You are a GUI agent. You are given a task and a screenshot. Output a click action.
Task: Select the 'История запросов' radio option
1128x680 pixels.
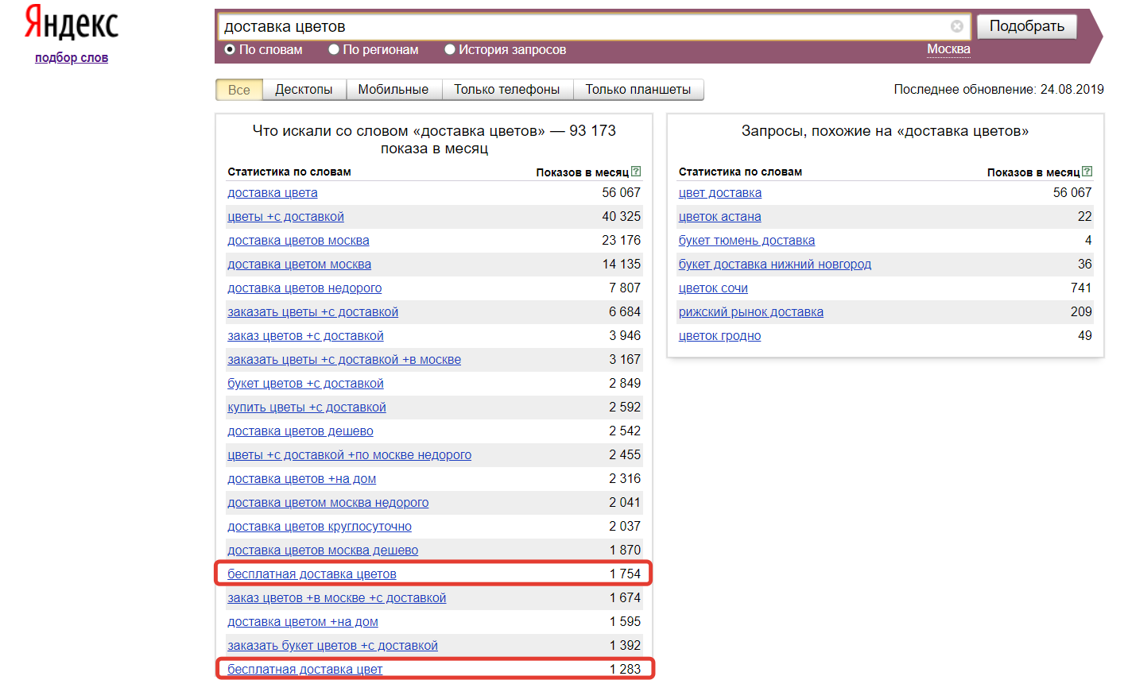(x=450, y=49)
